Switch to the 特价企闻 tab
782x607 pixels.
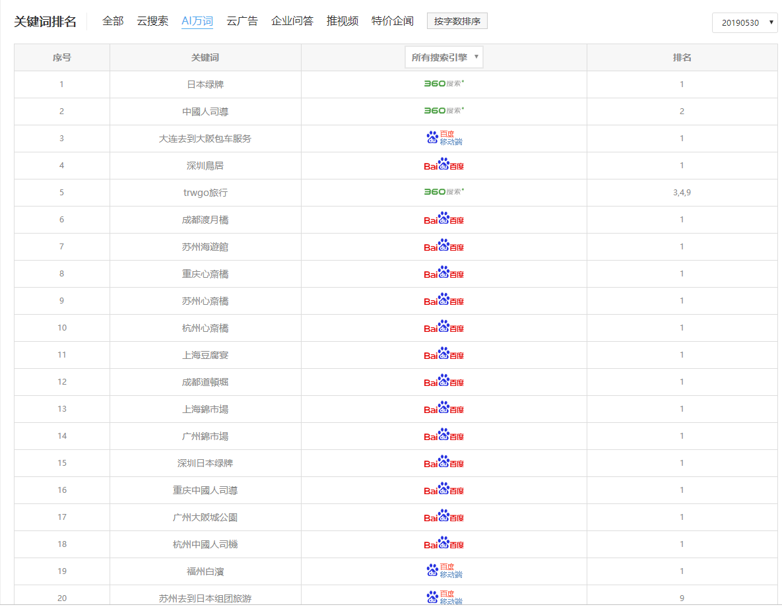[x=393, y=21]
